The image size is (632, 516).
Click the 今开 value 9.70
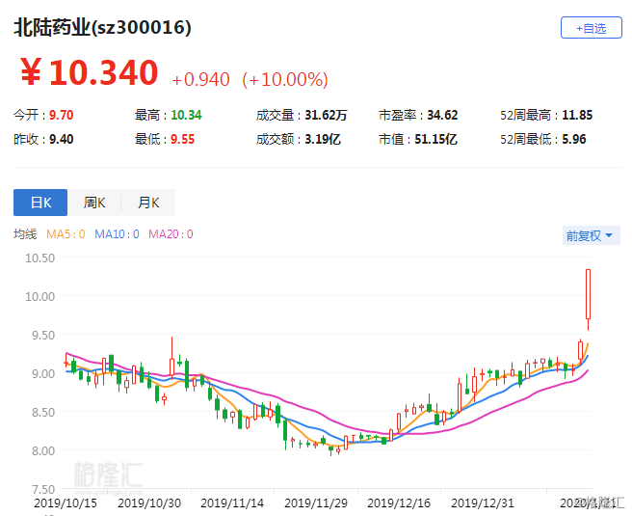pos(62,115)
